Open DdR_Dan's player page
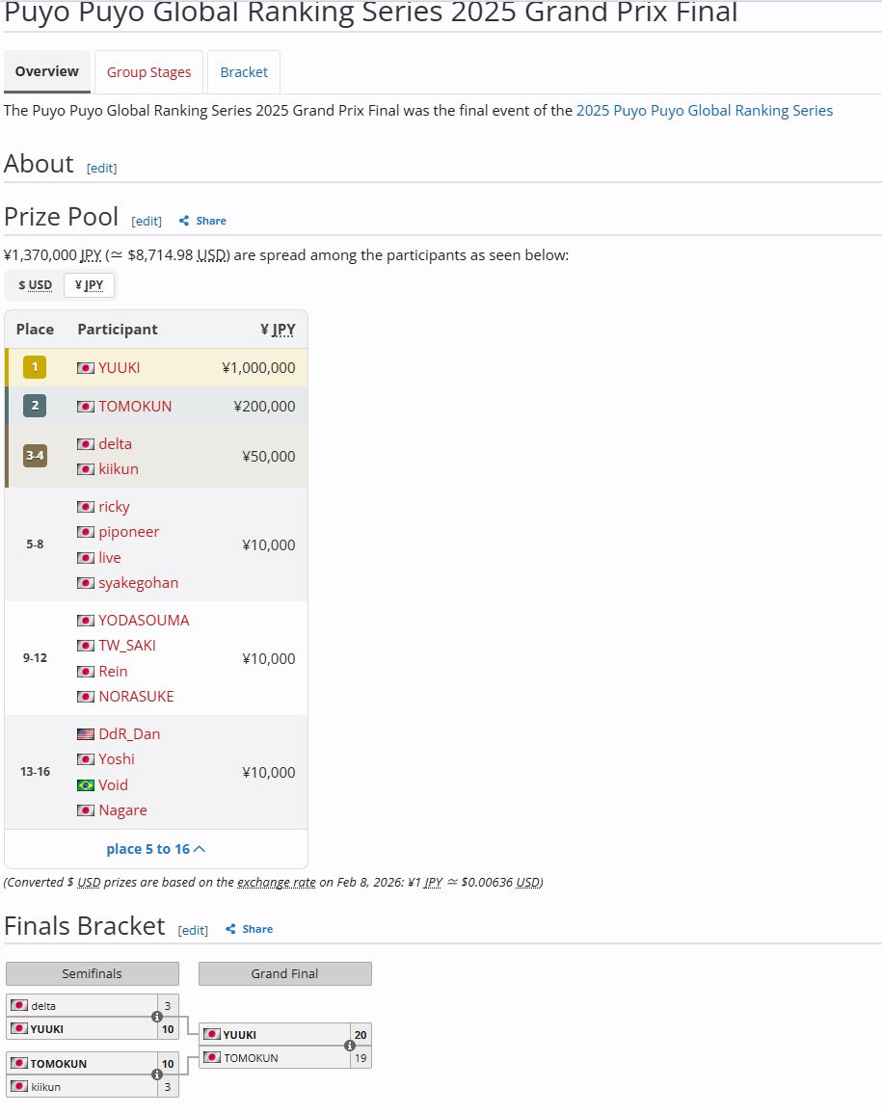The width and height of the screenshot is (882, 1114). (x=129, y=734)
